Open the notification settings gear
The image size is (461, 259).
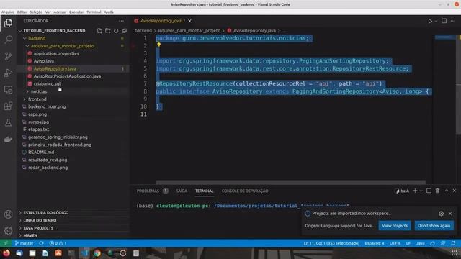coord(441,214)
